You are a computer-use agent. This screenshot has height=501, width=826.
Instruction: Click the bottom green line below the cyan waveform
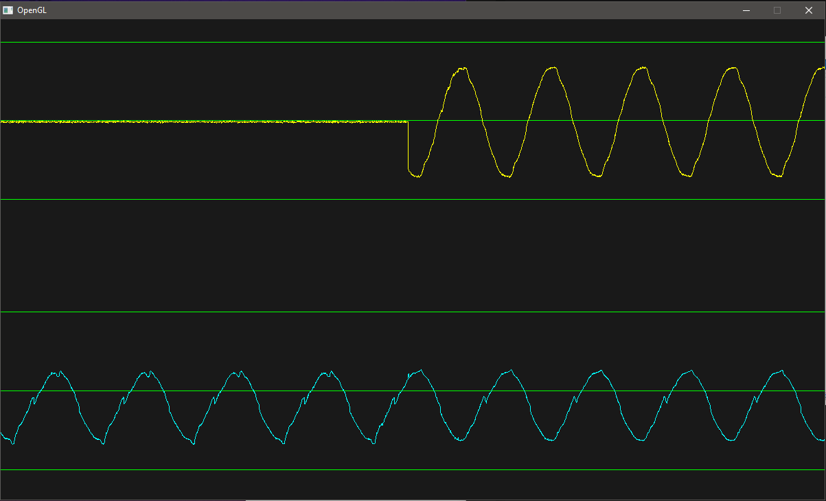[412, 470]
